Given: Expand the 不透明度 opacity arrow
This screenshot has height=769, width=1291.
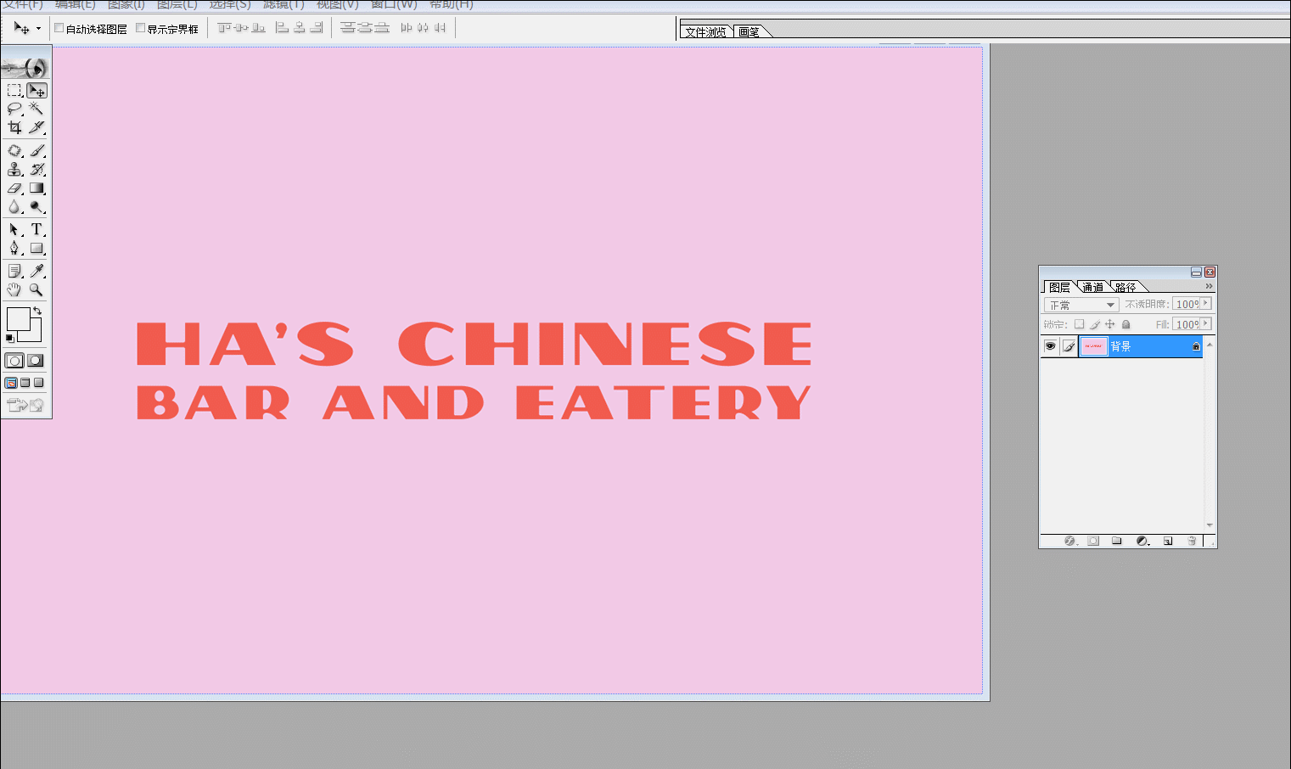Looking at the screenshot, I should point(1206,303).
